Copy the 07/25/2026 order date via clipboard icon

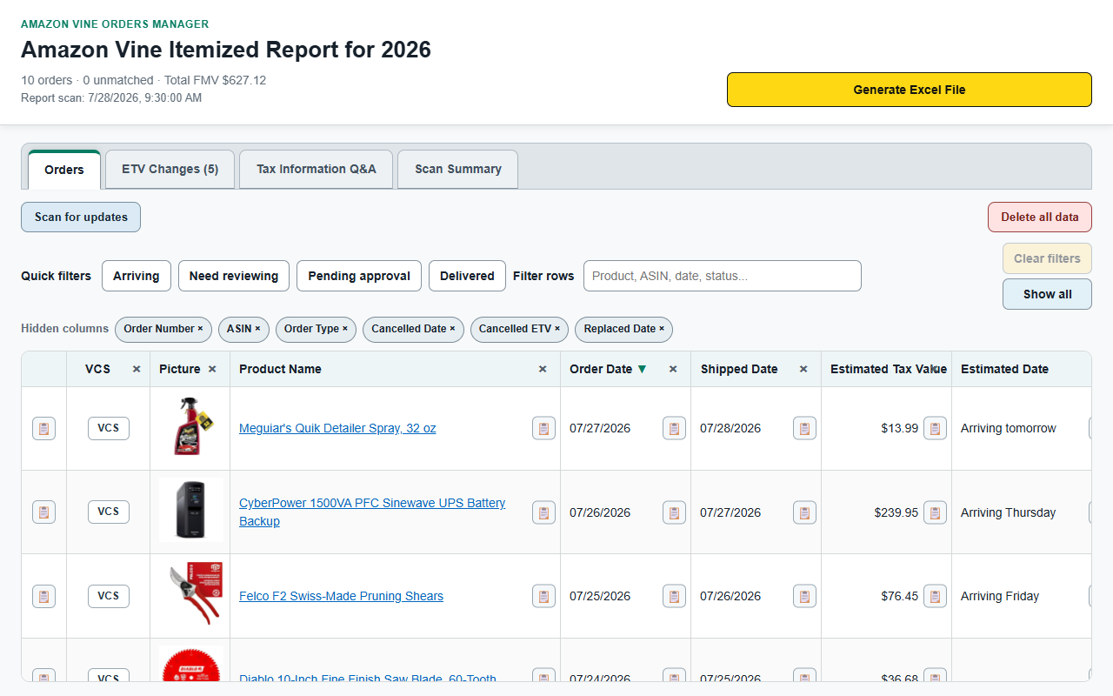[674, 596]
